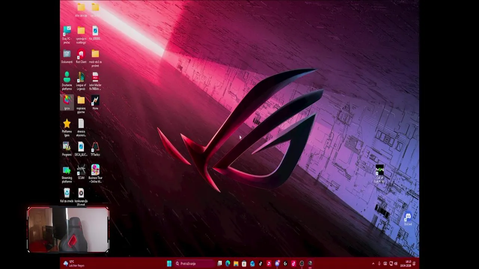Screen dimensions: 479x269
Task: Open the volume control tray icon
Action: click(396, 263)
